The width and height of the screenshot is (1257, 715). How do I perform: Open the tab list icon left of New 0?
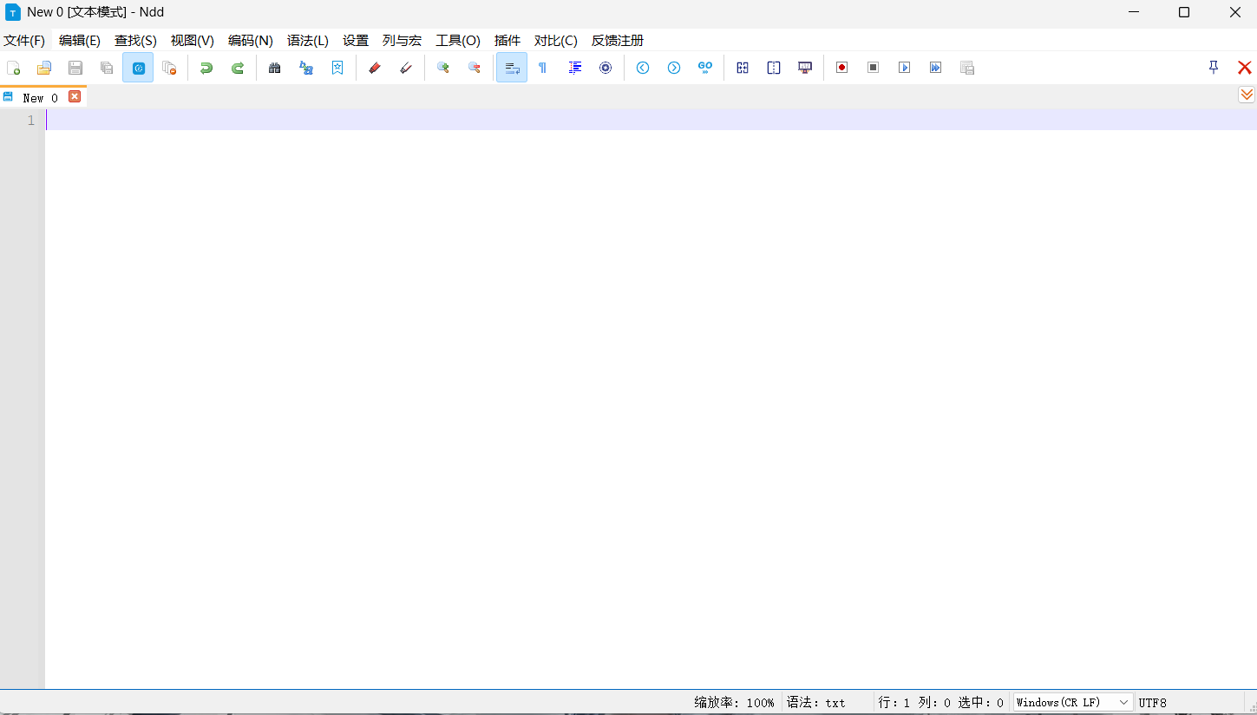(x=8, y=96)
